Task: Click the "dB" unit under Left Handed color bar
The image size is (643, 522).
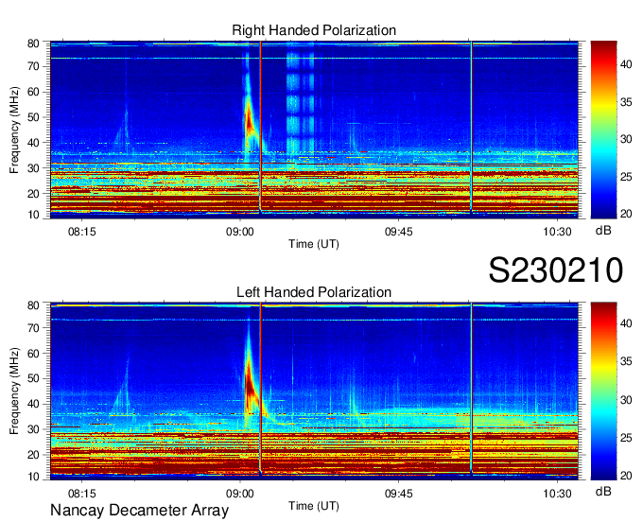Action: click(603, 492)
